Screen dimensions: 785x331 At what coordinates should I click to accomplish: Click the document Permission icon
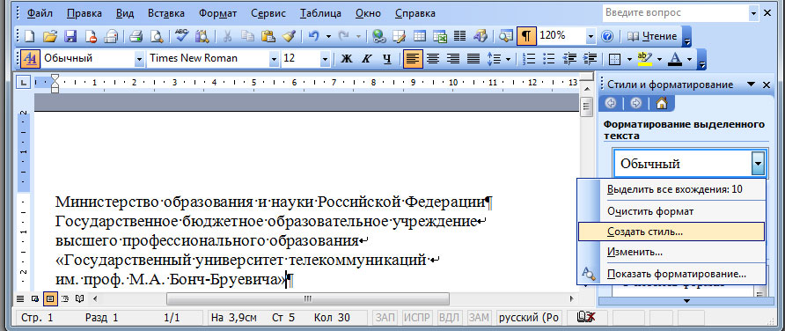click(x=91, y=36)
